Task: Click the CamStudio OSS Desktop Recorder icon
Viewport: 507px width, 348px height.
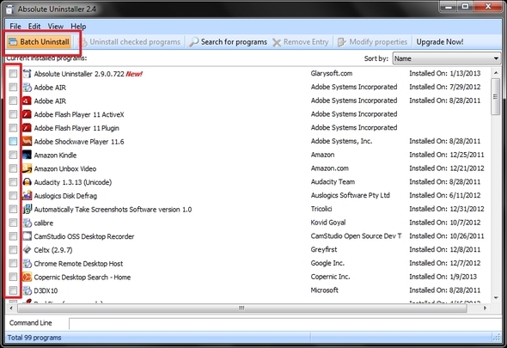Action: point(27,236)
